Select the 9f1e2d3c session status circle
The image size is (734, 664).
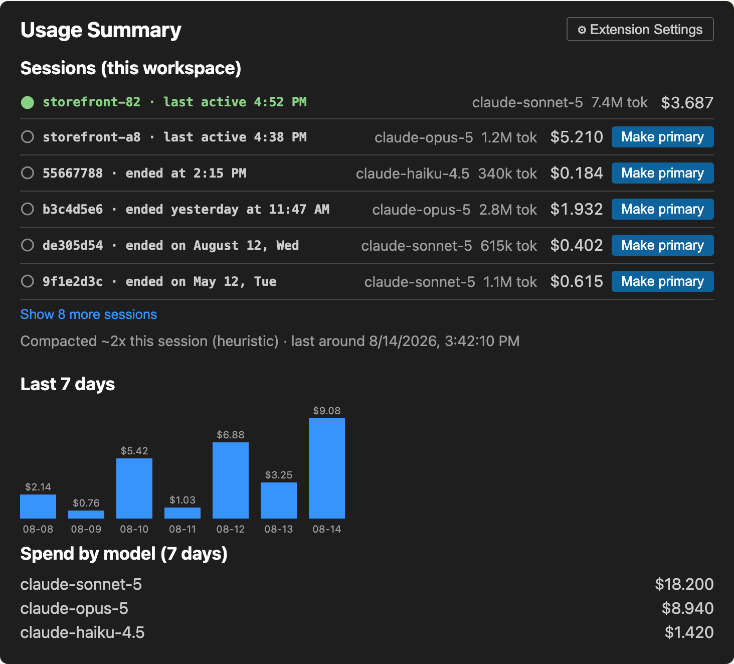pos(28,281)
